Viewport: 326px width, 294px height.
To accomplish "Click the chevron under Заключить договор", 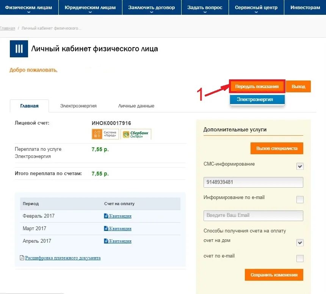I will [152, 12].
